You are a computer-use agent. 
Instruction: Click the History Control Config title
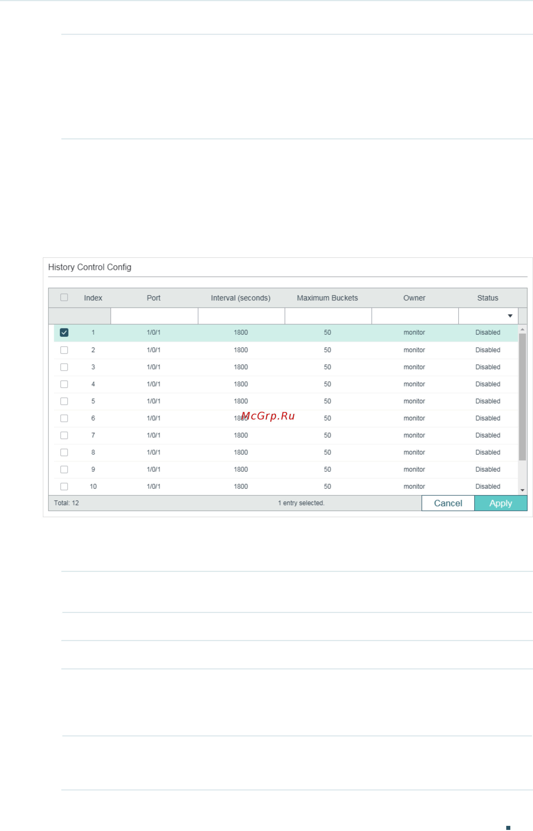(90, 267)
